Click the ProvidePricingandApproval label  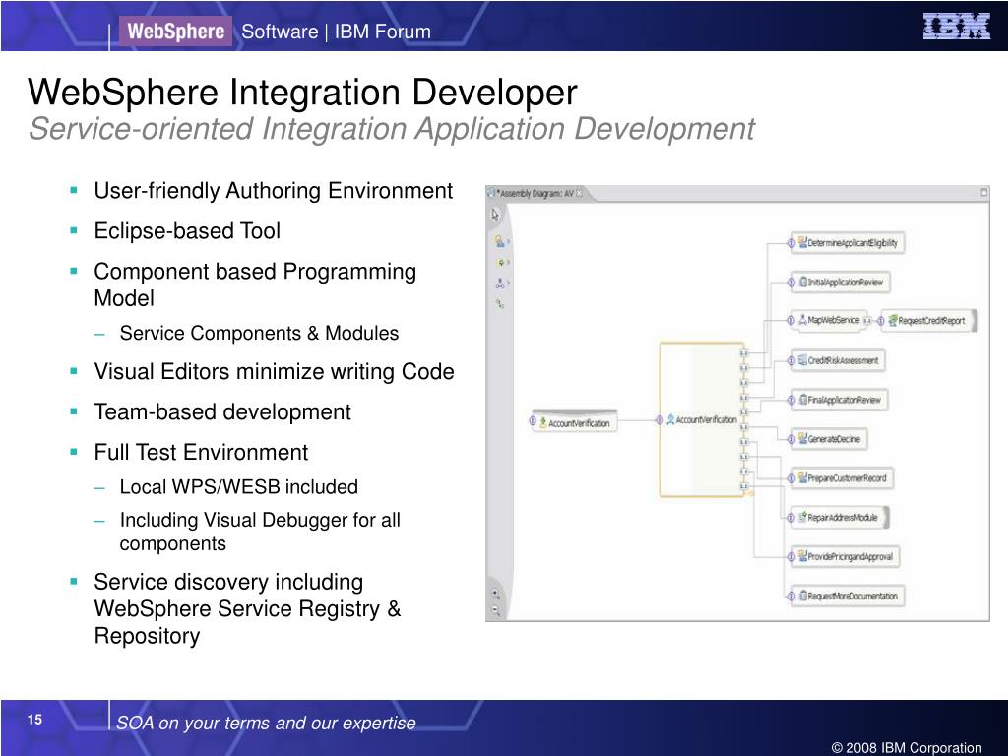point(850,557)
